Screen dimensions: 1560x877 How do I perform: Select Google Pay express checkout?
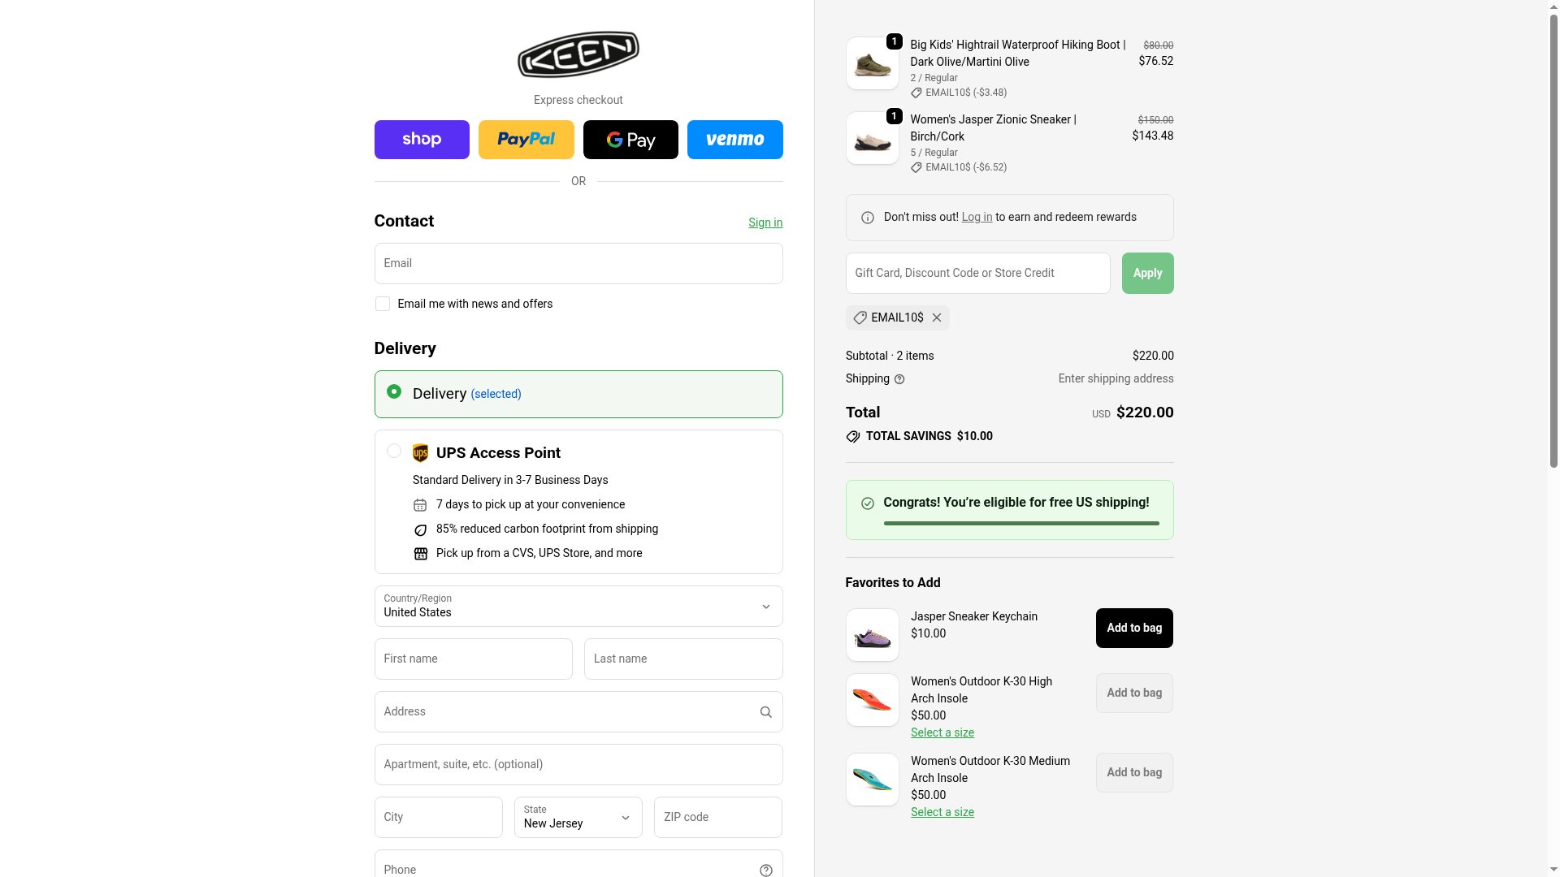click(x=630, y=140)
